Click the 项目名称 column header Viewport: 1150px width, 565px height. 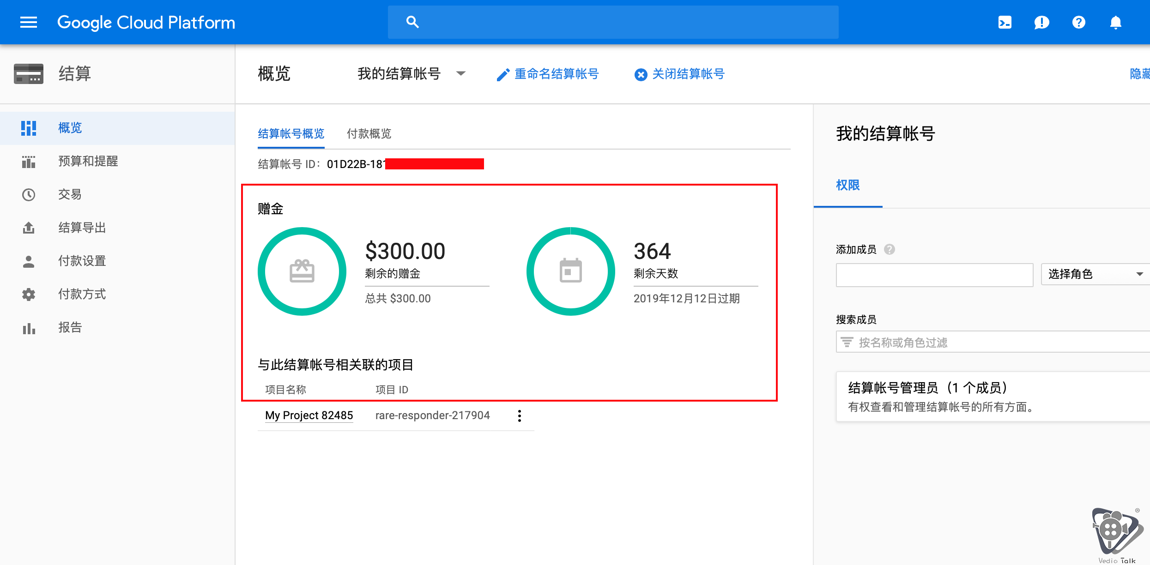tap(286, 390)
